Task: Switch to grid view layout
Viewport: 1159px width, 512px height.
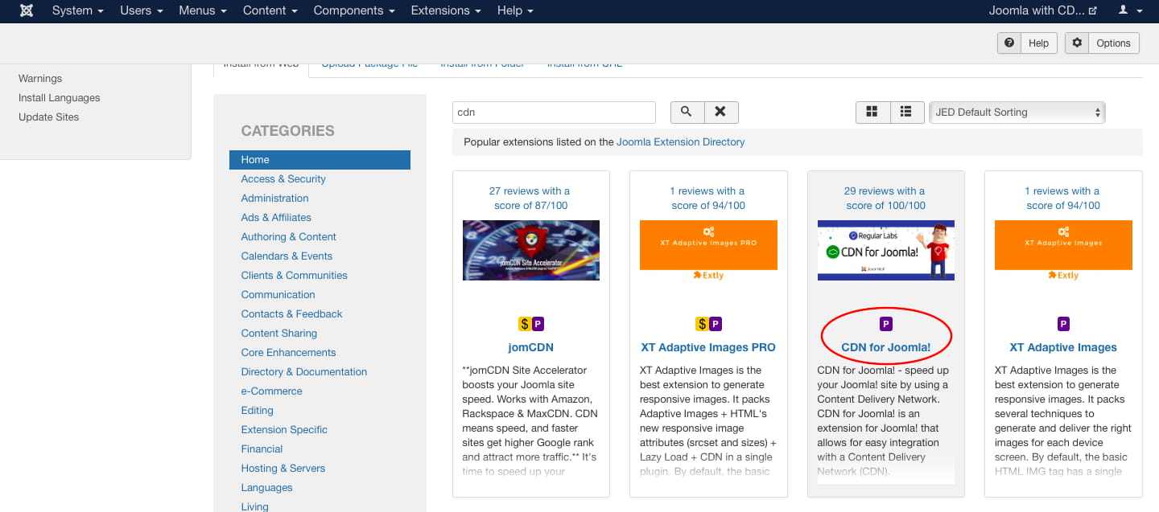Action: [872, 112]
